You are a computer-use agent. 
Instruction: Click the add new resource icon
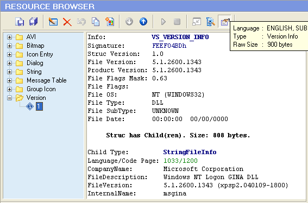tap(110, 22)
